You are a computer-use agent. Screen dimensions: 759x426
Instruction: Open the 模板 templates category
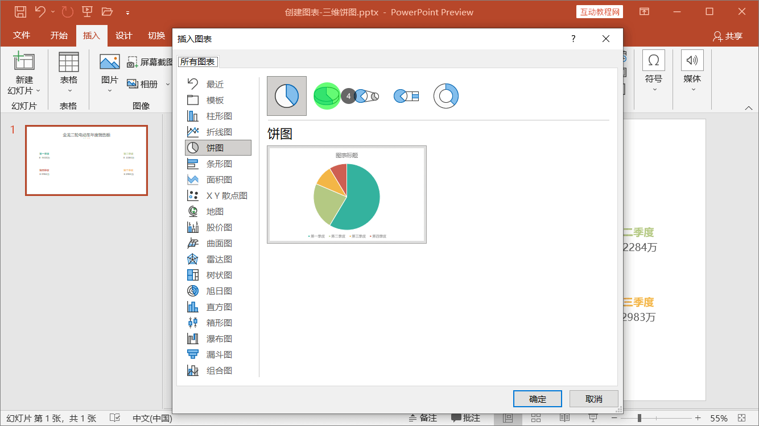click(218, 100)
